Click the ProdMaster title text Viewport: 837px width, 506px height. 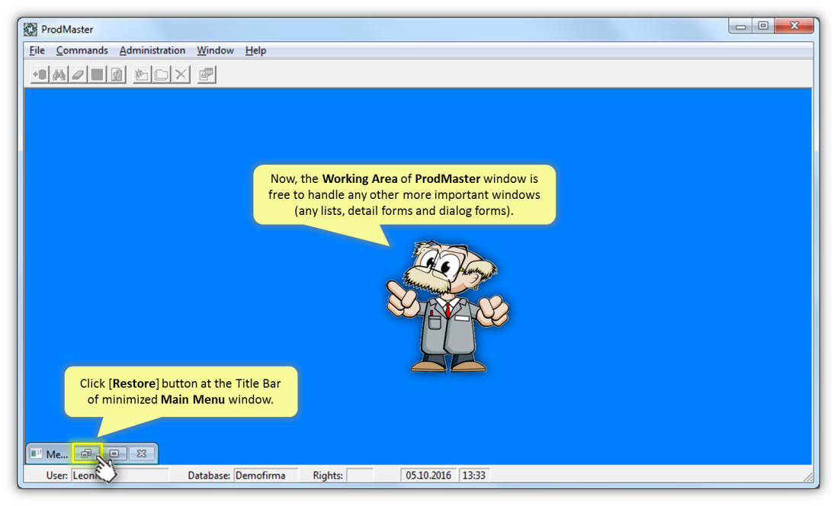tap(67, 30)
